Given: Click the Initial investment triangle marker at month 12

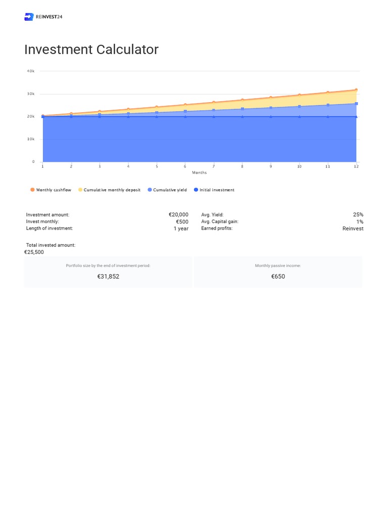Looking at the screenshot, I should [x=356, y=116].
